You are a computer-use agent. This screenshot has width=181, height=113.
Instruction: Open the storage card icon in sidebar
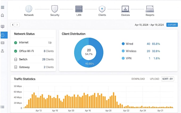[x=3, y=43]
